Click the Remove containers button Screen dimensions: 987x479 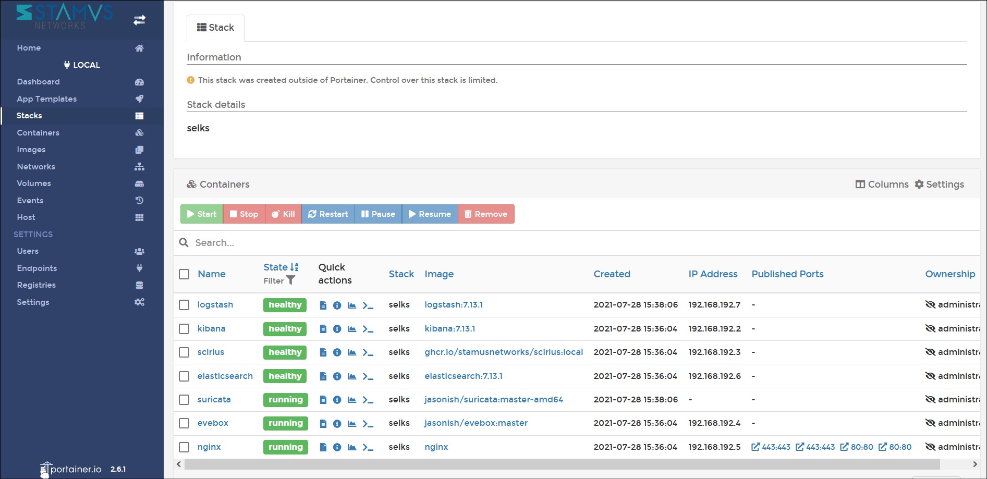click(486, 214)
